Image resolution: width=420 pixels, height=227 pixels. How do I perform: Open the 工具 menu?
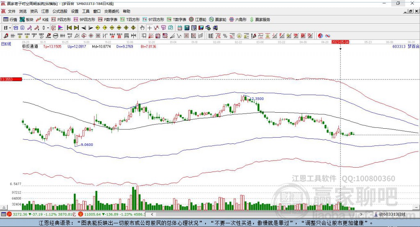(x=86, y=11)
